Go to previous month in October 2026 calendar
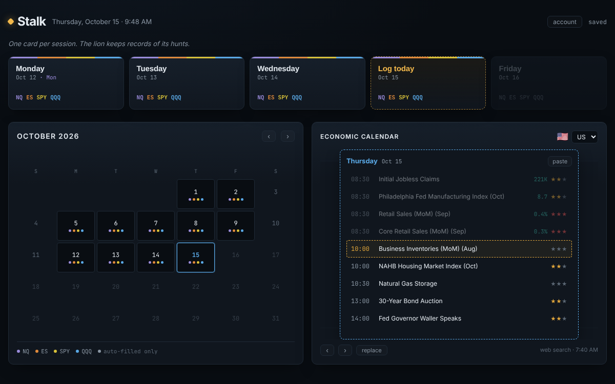This screenshot has height=384, width=615. [x=269, y=136]
